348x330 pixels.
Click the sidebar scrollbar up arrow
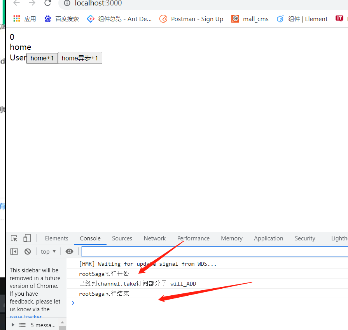pyautogui.click(x=62, y=323)
